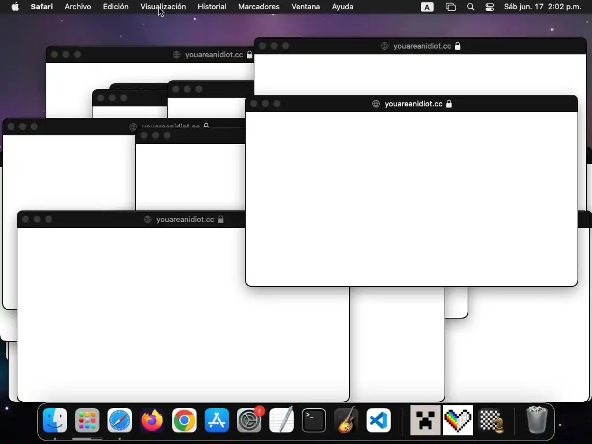Open the App Store from Dock
The height and width of the screenshot is (444, 592).
[x=217, y=420]
